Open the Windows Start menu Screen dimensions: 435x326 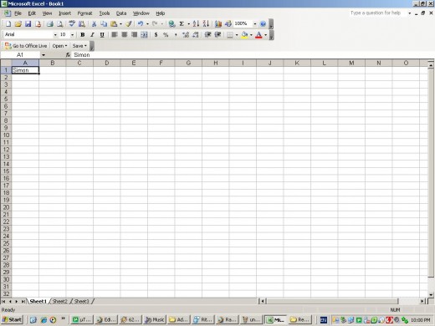[12, 319]
